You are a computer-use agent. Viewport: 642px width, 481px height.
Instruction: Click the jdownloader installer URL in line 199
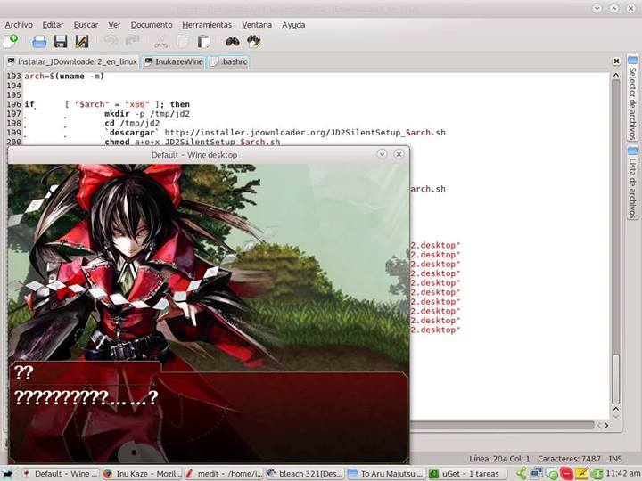pyautogui.click(x=305, y=133)
